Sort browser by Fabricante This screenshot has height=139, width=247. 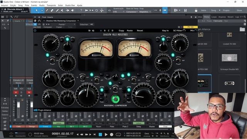pos(218,21)
